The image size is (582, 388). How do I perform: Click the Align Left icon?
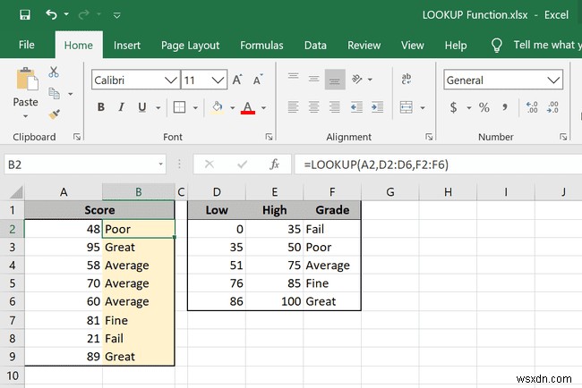pos(293,107)
